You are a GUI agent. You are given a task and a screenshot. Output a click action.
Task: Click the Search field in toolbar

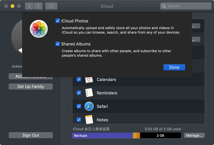tap(185, 6)
